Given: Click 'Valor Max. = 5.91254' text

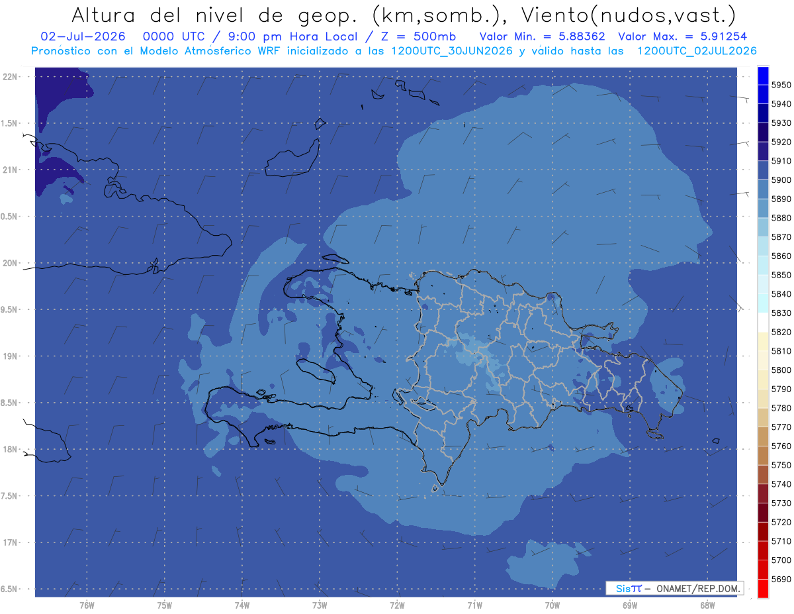Looking at the screenshot, I should 683,36.
